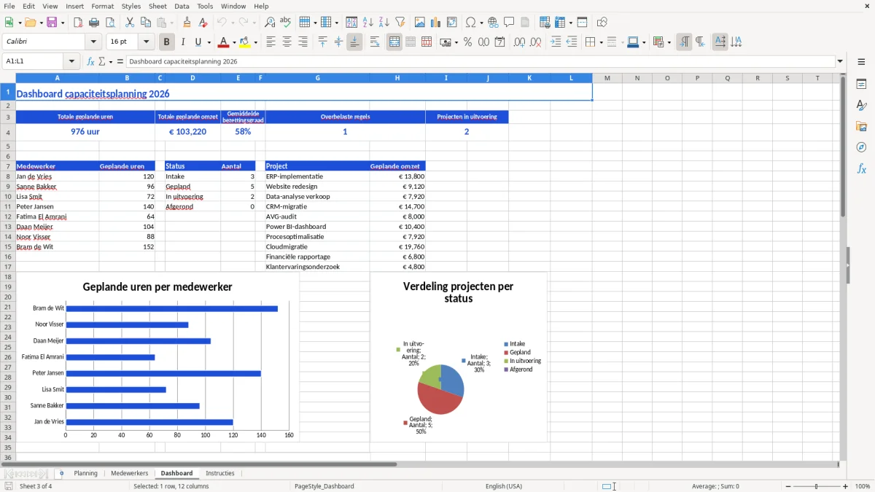Insert comment speech bubble icon
The height and width of the screenshot is (492, 875).
point(509,23)
